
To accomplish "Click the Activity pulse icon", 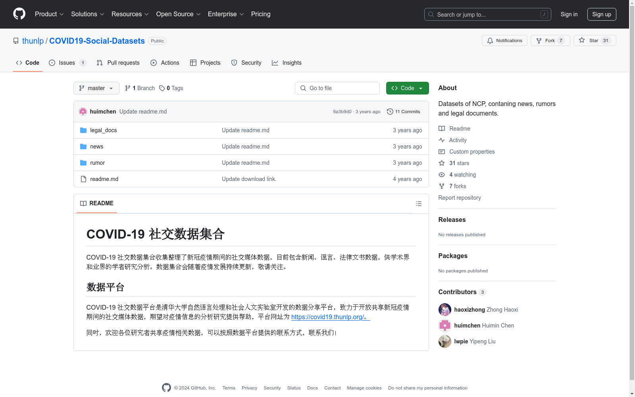I will pyautogui.click(x=442, y=140).
